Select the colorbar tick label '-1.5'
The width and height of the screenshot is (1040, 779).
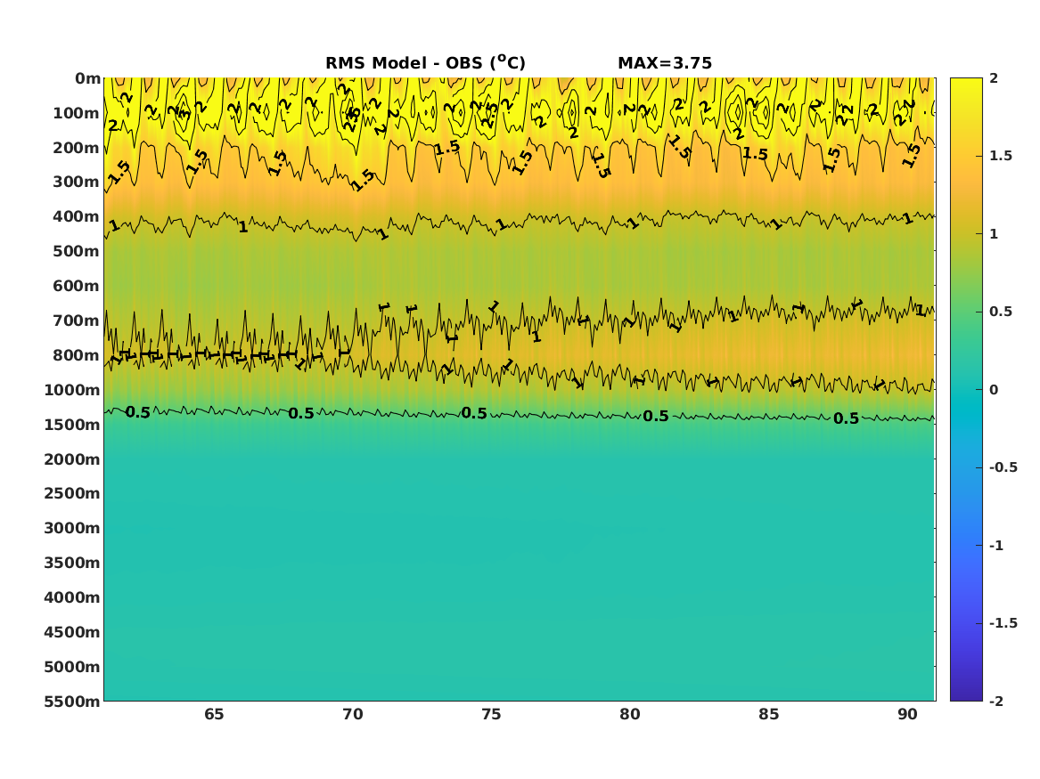(1003, 622)
